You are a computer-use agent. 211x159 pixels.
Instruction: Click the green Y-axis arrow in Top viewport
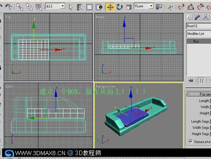point(34,24)
